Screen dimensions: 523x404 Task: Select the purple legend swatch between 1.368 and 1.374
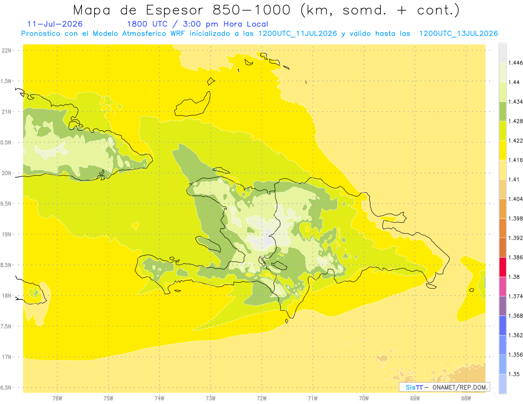click(503, 306)
